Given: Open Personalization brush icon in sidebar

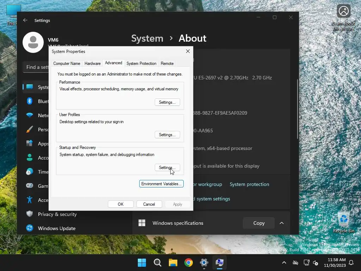Looking at the screenshot, I should 30,129.
